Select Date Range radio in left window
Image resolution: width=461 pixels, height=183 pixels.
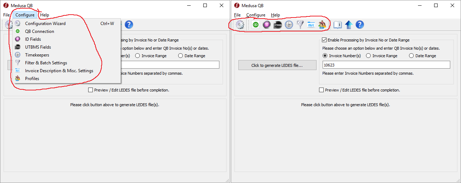click(x=180, y=56)
